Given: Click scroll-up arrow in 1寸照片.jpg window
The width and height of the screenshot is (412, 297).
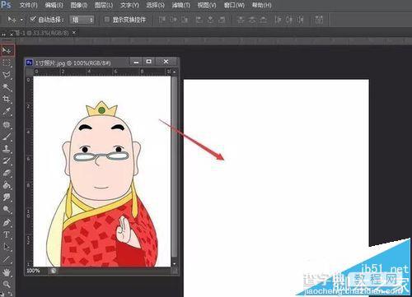Looking at the screenshot, I should [x=175, y=72].
